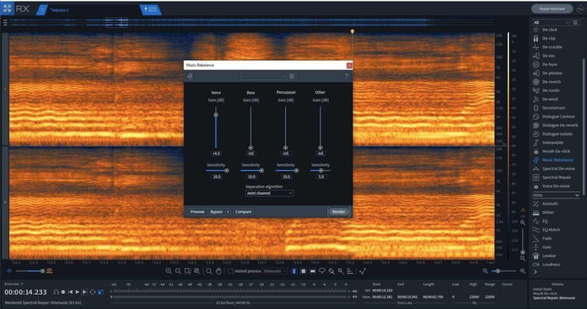Open the Deconstruct module
This screenshot has height=309, width=587.
coord(553,108)
